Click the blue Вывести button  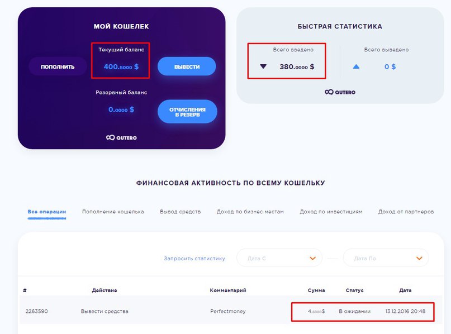pyautogui.click(x=187, y=66)
